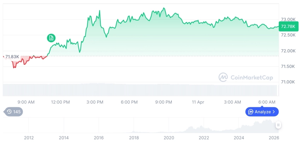Click the clock history icon
Image resolution: width=304 pixels, height=142 pixels.
point(9,112)
